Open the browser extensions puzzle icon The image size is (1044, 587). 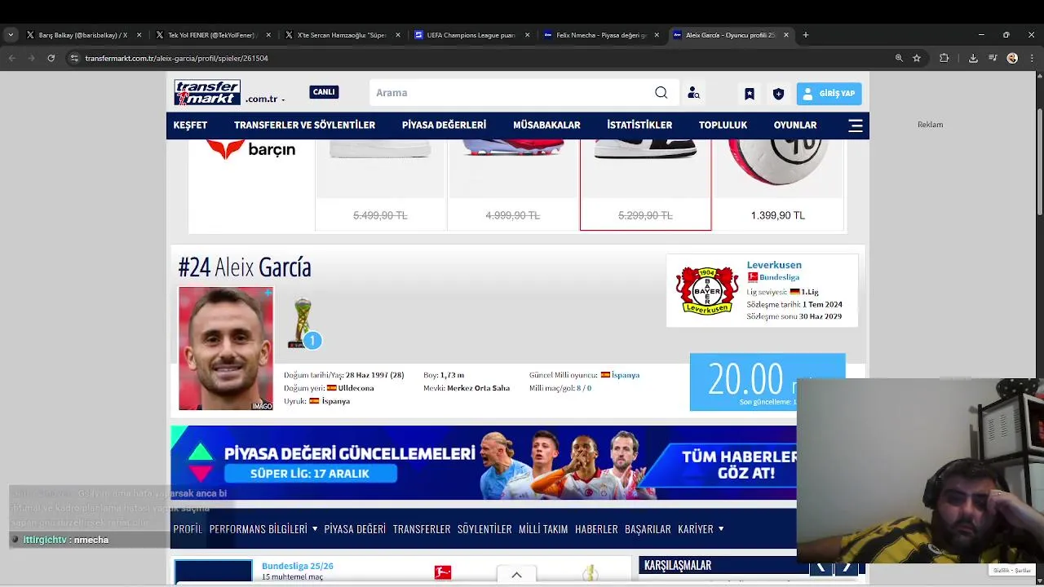(944, 58)
